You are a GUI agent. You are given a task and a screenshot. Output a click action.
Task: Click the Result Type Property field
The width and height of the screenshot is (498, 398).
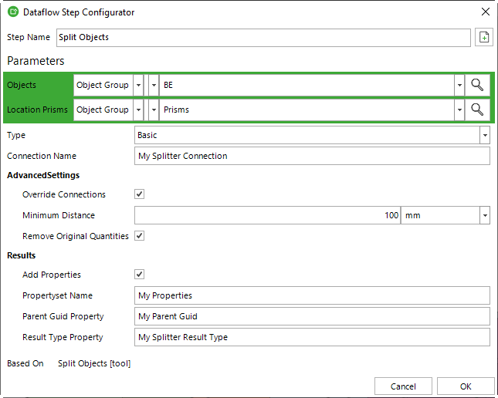coord(312,337)
